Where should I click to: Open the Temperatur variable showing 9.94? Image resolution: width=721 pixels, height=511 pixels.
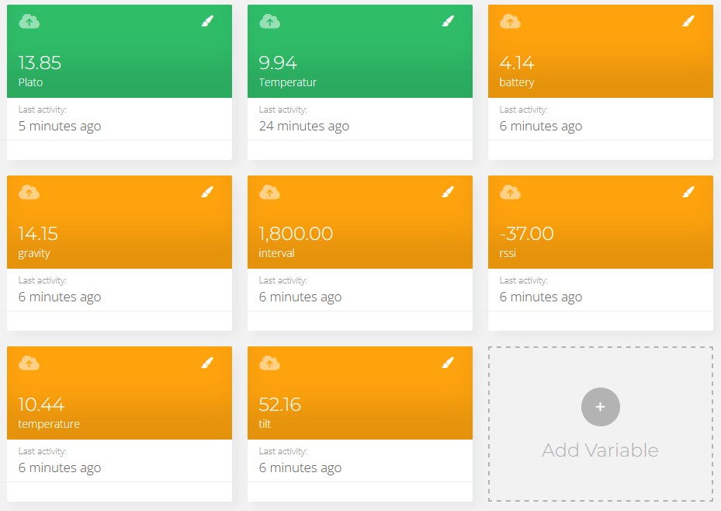278,64
